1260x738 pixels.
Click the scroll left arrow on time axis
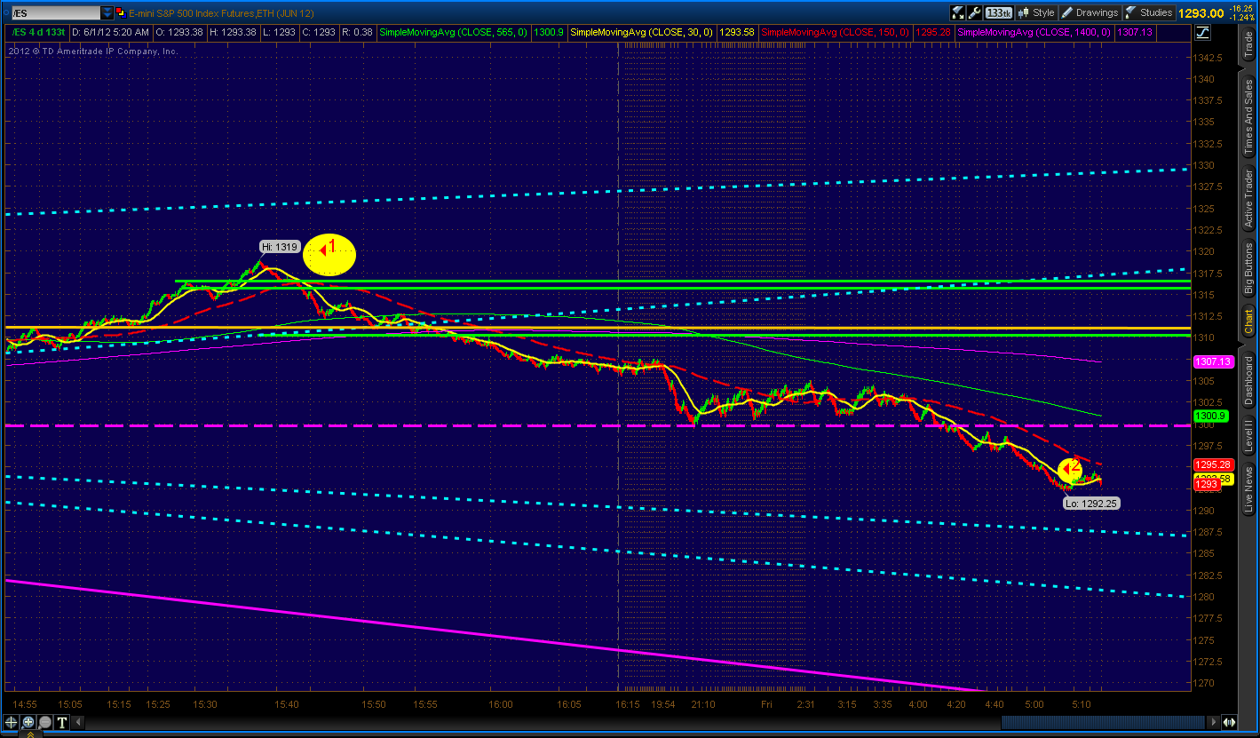[76, 722]
